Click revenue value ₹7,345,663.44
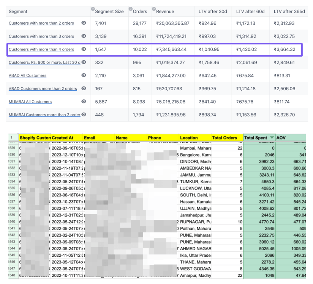 (171, 49)
